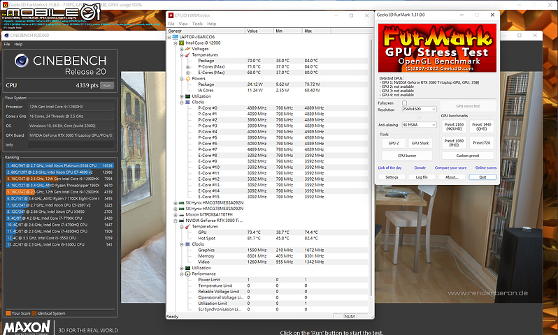Click the GPU stress test button
558x335 pixels.
[x=468, y=106]
